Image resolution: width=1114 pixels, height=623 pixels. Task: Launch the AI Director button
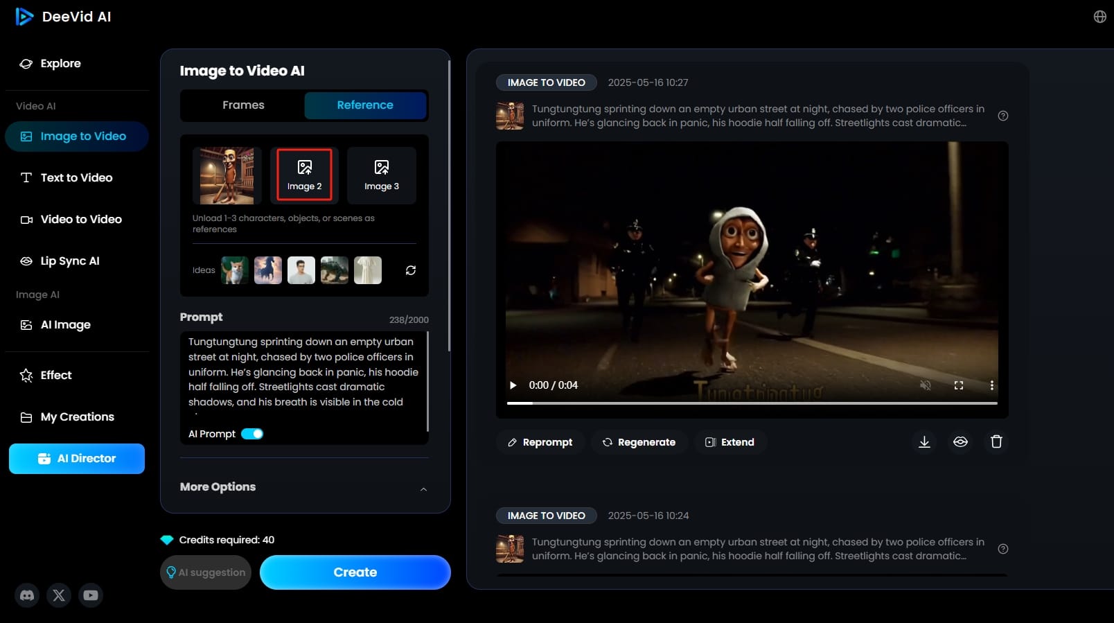tap(77, 459)
